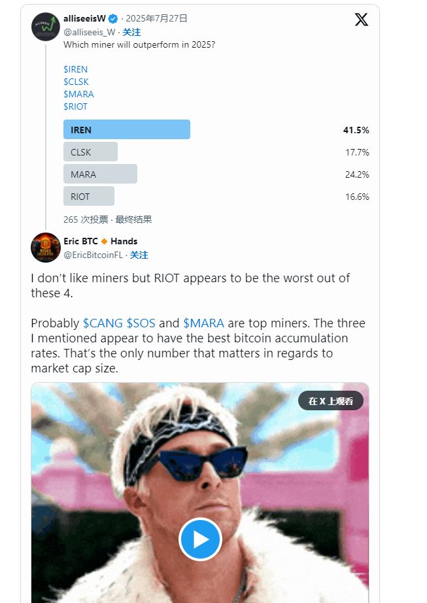
Task: Follow @EricBitcoinFL via 关注 link
Action: tap(139, 255)
